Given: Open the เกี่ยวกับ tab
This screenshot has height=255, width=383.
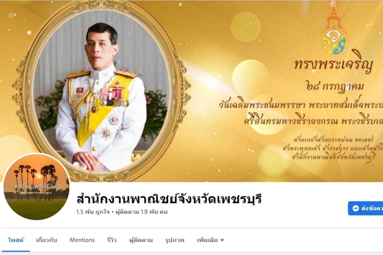Looking at the screenshot, I should pyautogui.click(x=46, y=240).
